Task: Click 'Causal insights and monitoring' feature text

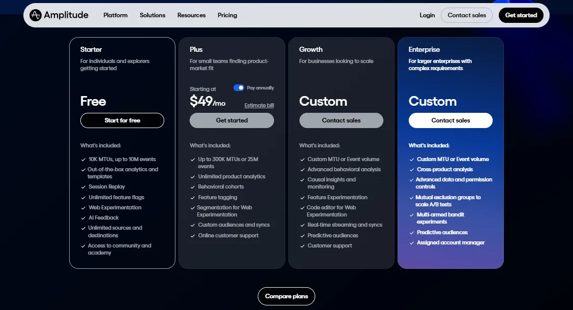Action: pyautogui.click(x=331, y=183)
